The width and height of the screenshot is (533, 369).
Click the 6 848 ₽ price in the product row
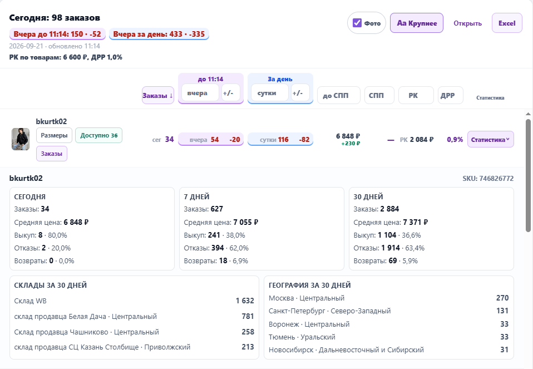pyautogui.click(x=348, y=136)
